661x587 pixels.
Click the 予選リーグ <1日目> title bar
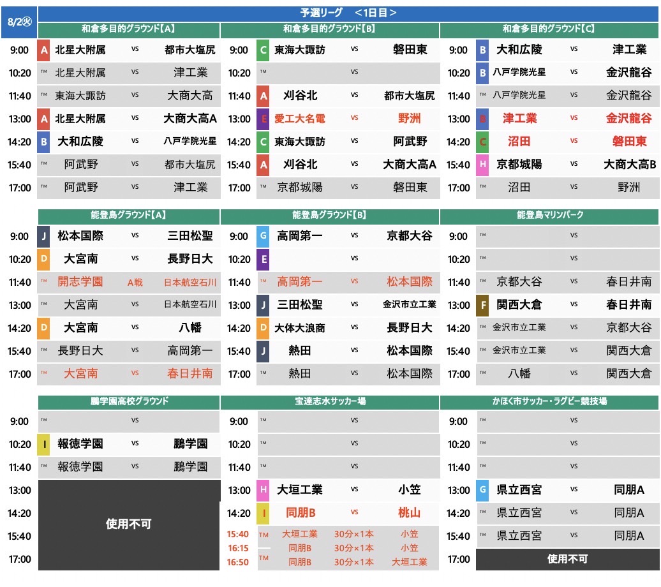pyautogui.click(x=348, y=13)
